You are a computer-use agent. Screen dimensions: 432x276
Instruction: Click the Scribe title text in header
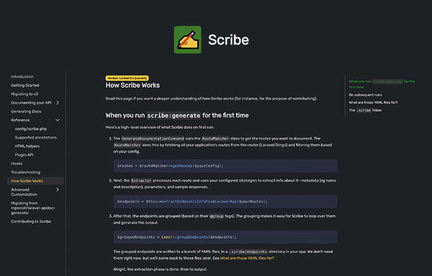[x=229, y=40]
